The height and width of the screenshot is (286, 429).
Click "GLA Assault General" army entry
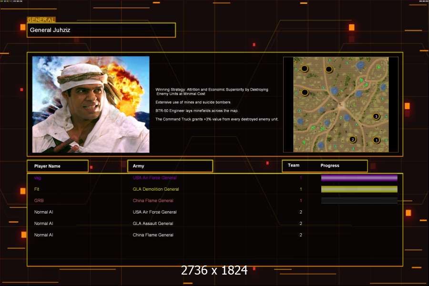[153, 224]
